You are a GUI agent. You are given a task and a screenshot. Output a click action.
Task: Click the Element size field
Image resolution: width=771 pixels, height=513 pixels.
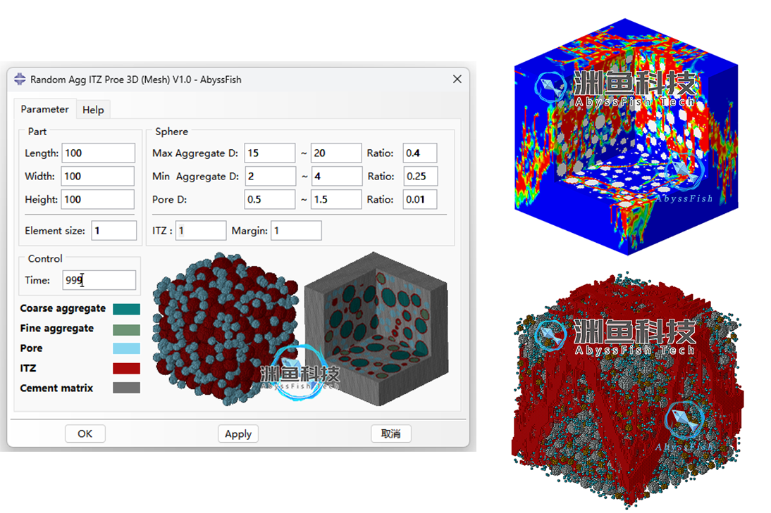point(114,230)
